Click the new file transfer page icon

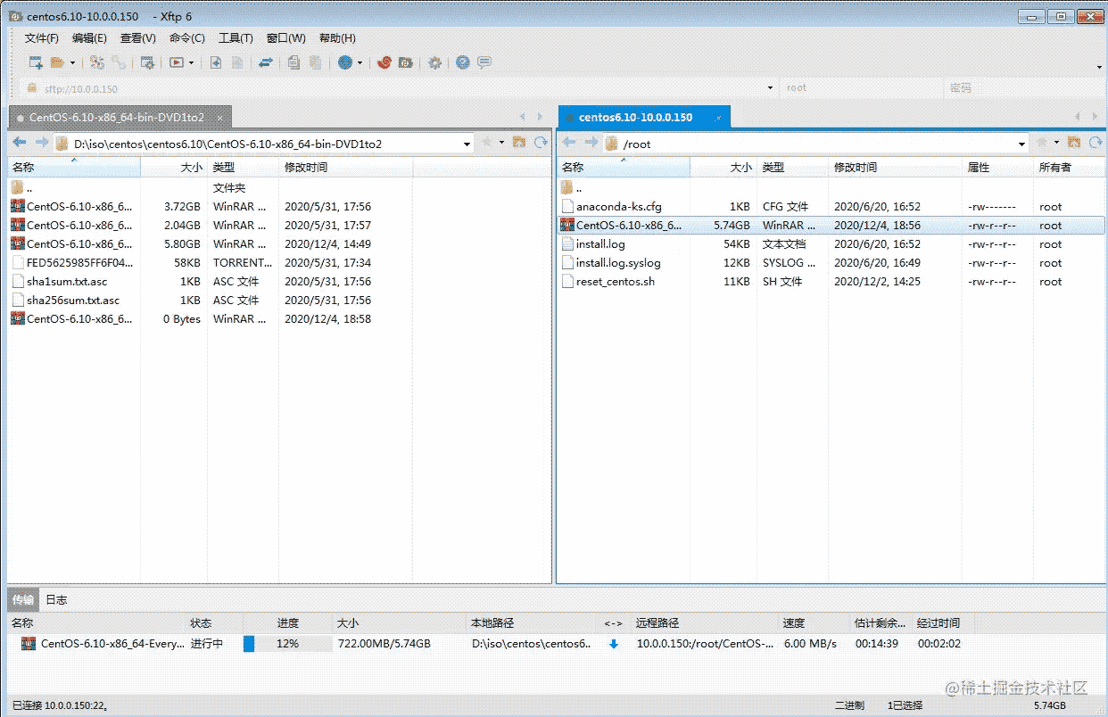[216, 62]
